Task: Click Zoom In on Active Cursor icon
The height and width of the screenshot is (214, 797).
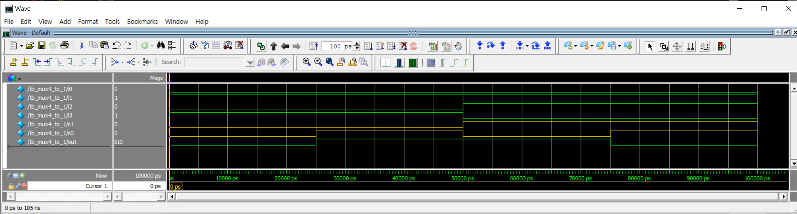Action: pos(341,62)
